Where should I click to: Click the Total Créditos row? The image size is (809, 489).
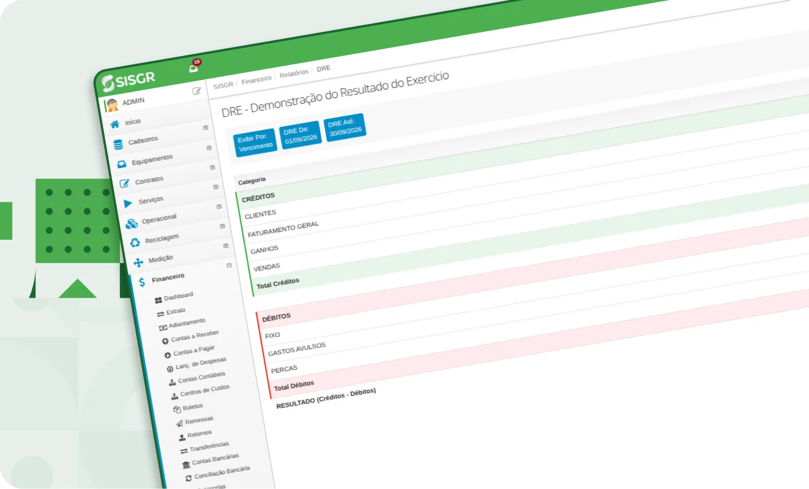[277, 283]
